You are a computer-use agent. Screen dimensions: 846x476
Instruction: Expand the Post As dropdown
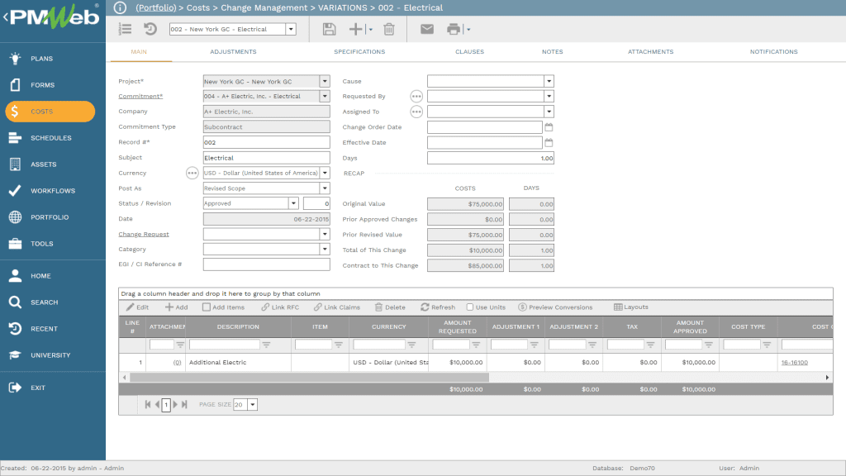[x=325, y=188]
